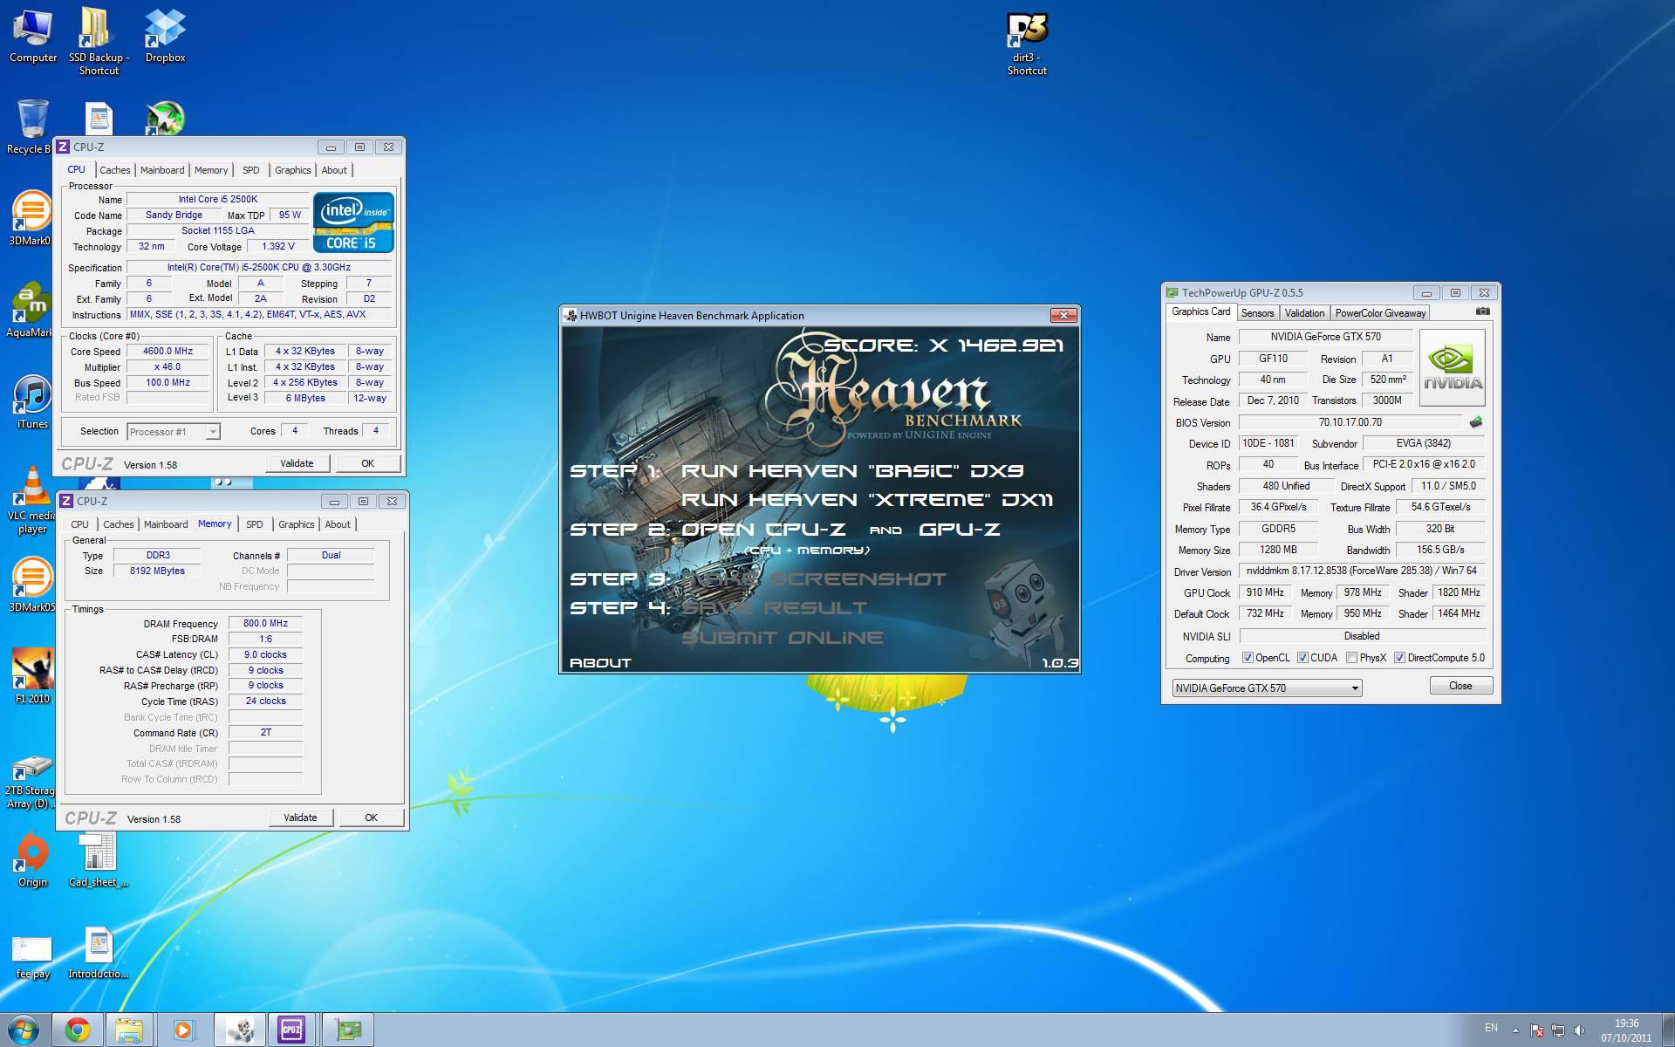Click OK in the CPU-Z Memory window
1675x1047 pixels.
coord(371,818)
